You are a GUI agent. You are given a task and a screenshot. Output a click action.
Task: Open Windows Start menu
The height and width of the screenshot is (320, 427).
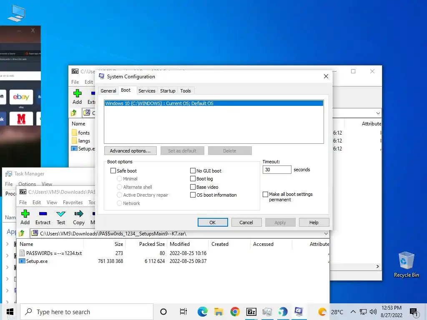click(10, 312)
